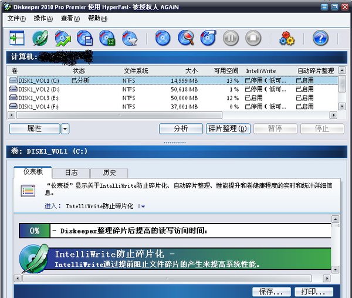This screenshot has width=352, height=298.
Task: Open the 查看(V) menu
Action: click(70, 18)
